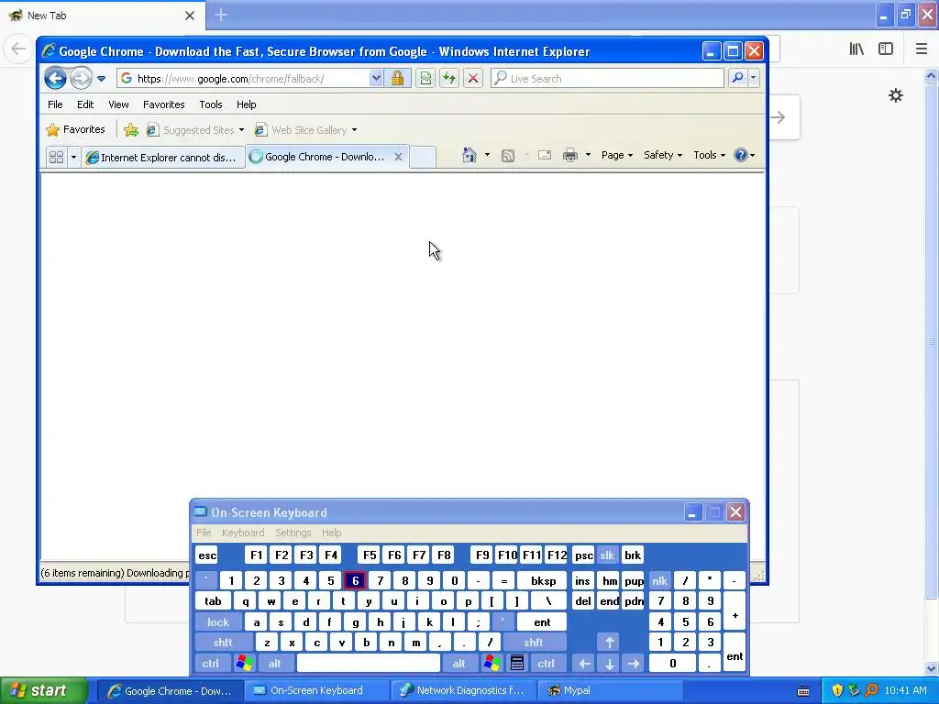This screenshot has height=704, width=939.
Task: Open search provider dropdown arrow
Action: tap(754, 78)
